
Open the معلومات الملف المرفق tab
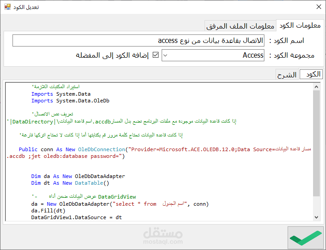241,25
